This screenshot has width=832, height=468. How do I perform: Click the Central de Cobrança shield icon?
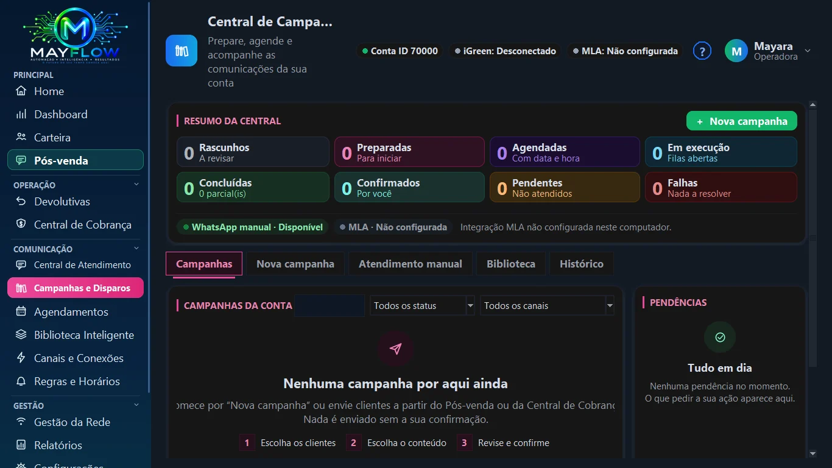tap(21, 225)
